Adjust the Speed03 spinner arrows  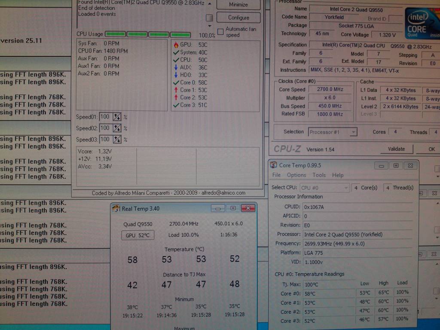pyautogui.click(x=117, y=139)
